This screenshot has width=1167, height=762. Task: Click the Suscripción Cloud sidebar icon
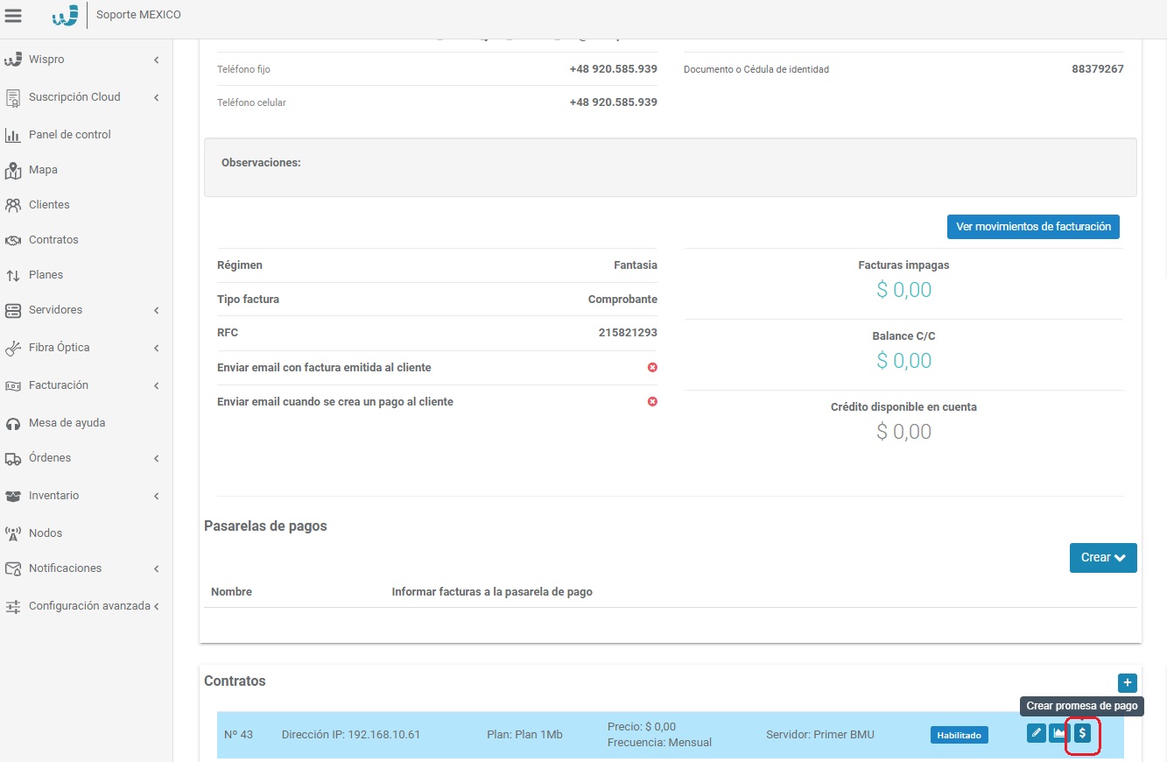(x=13, y=97)
